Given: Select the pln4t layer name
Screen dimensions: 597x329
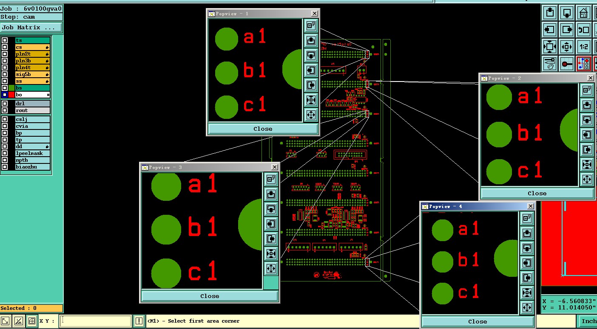Looking at the screenshot, I should [x=33, y=67].
